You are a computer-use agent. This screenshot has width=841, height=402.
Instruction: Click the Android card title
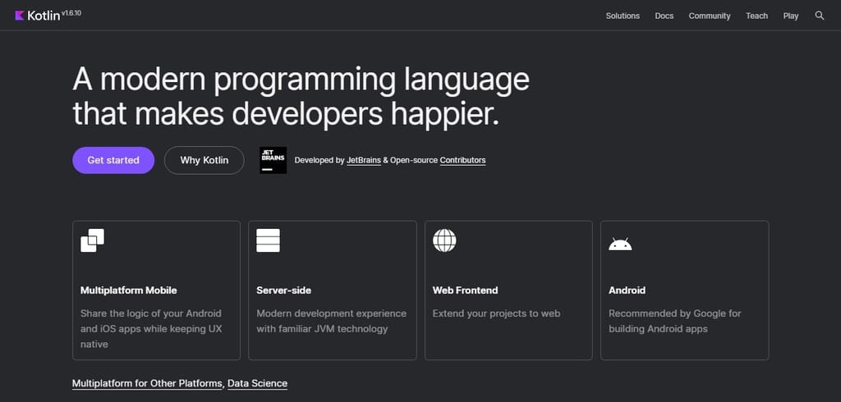(x=627, y=290)
